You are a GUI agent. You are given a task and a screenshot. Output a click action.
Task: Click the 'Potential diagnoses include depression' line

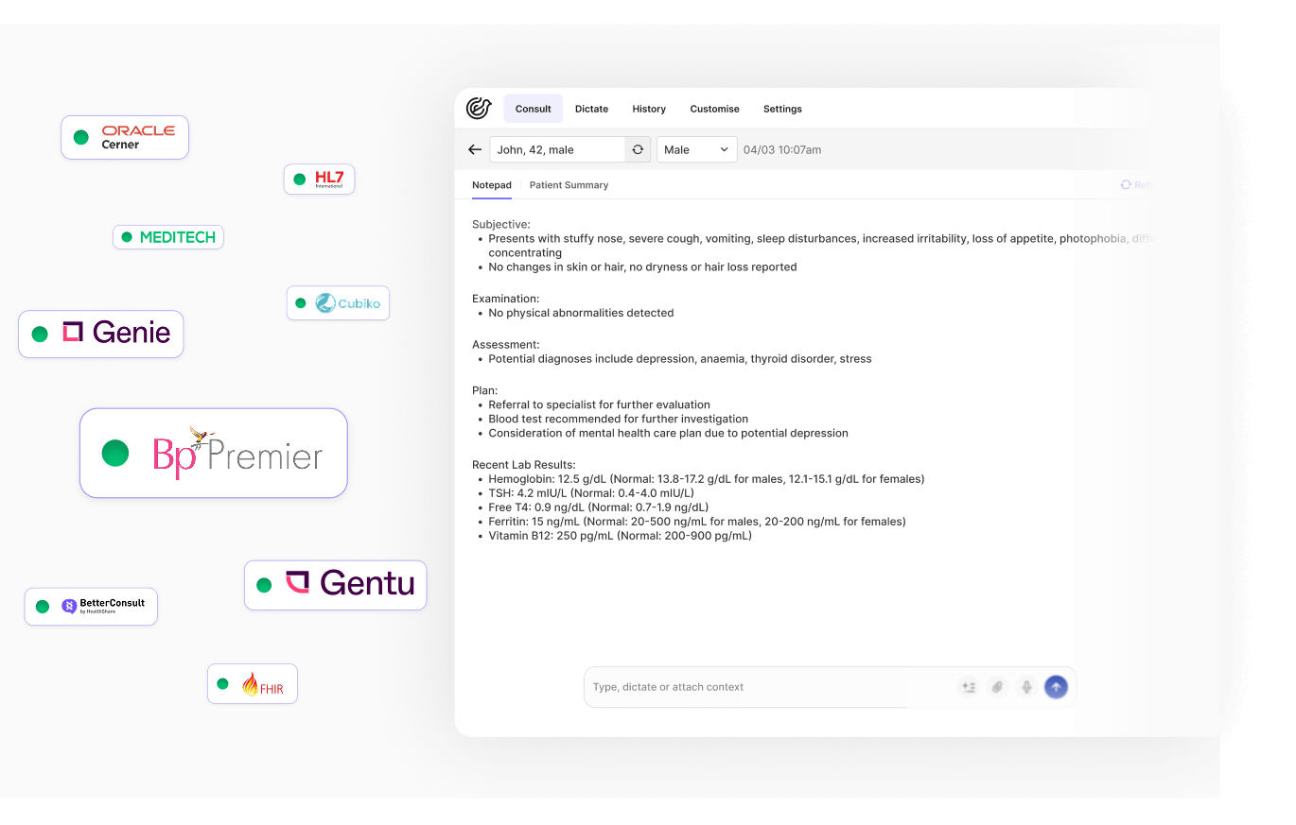pos(680,359)
